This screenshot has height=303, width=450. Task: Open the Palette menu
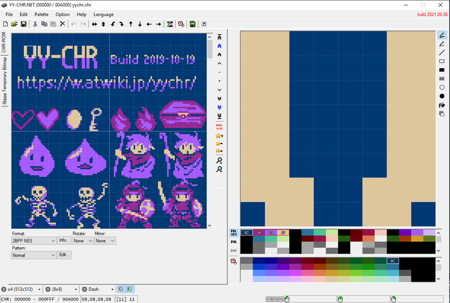pos(41,14)
